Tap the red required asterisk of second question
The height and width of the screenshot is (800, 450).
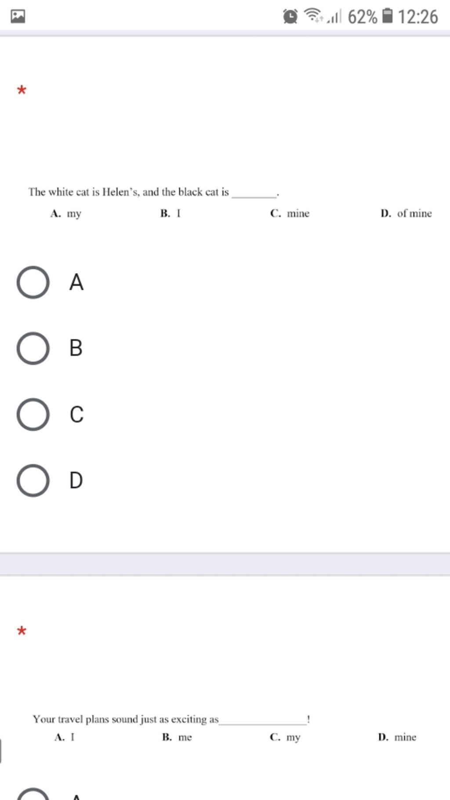click(22, 632)
